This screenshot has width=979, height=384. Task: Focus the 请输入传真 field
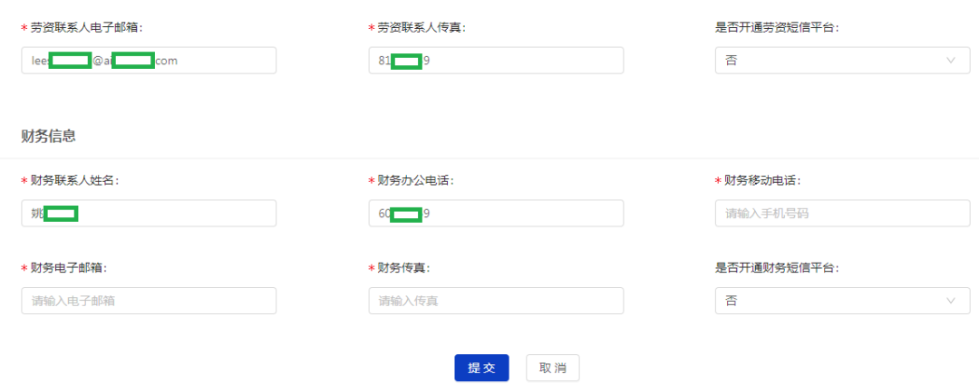496,301
